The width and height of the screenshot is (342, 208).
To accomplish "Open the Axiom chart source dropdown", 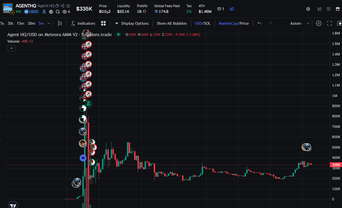I will [300, 23].
